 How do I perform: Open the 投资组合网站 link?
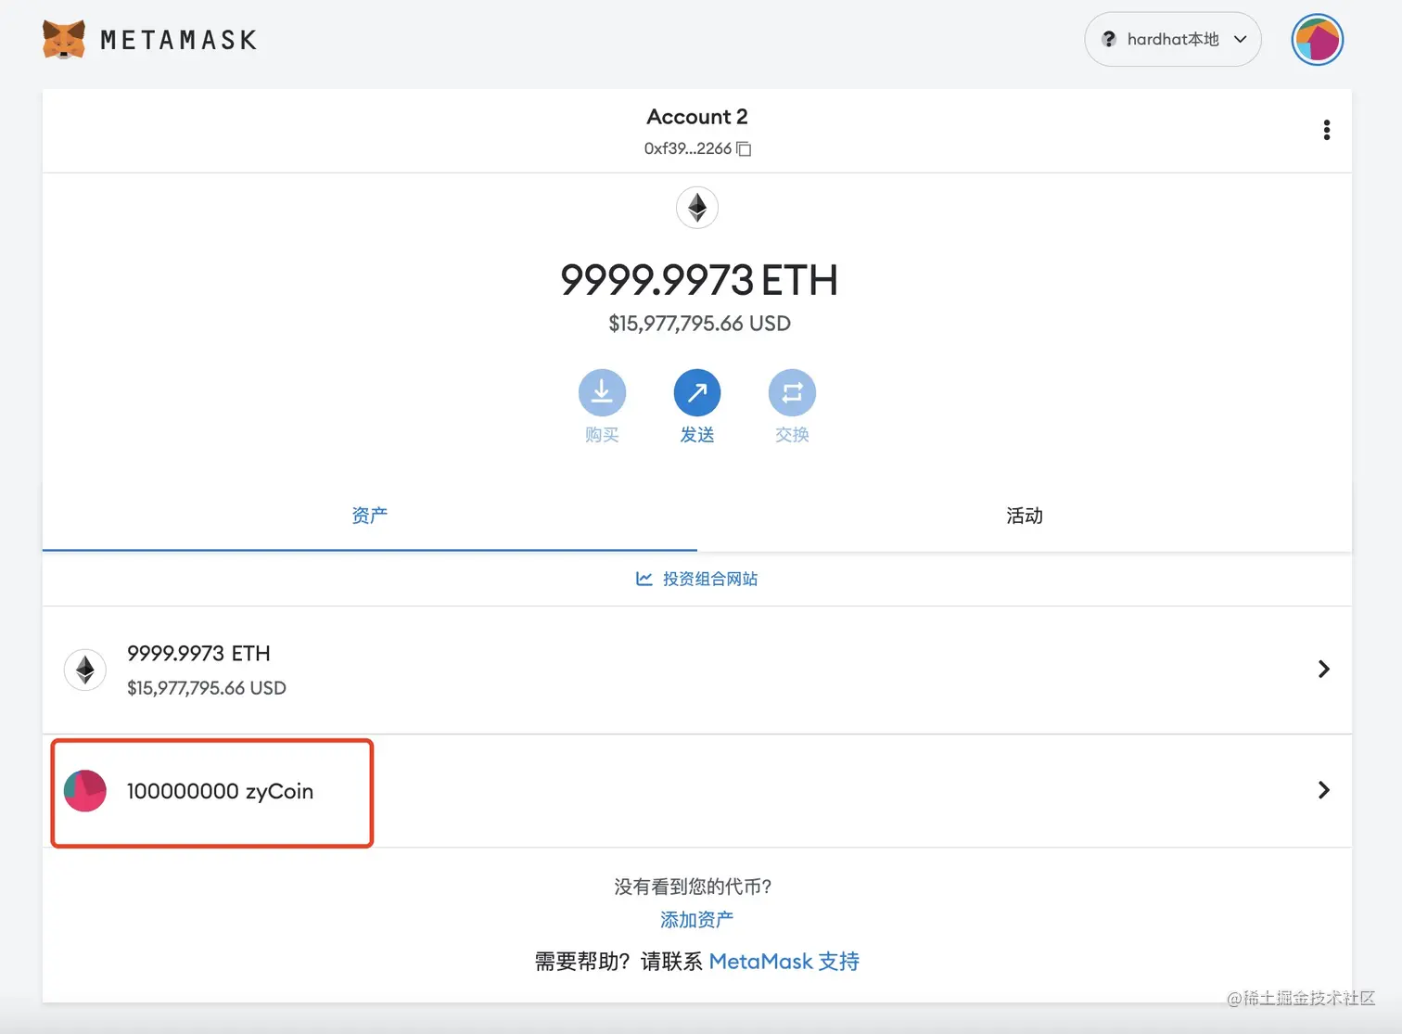710,579
